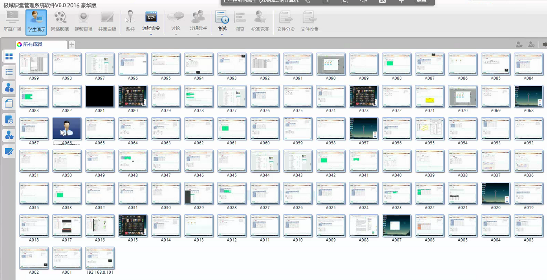This screenshot has height=280, width=547.
Task: Switch to list view in sidebar
Action: tap(9, 72)
